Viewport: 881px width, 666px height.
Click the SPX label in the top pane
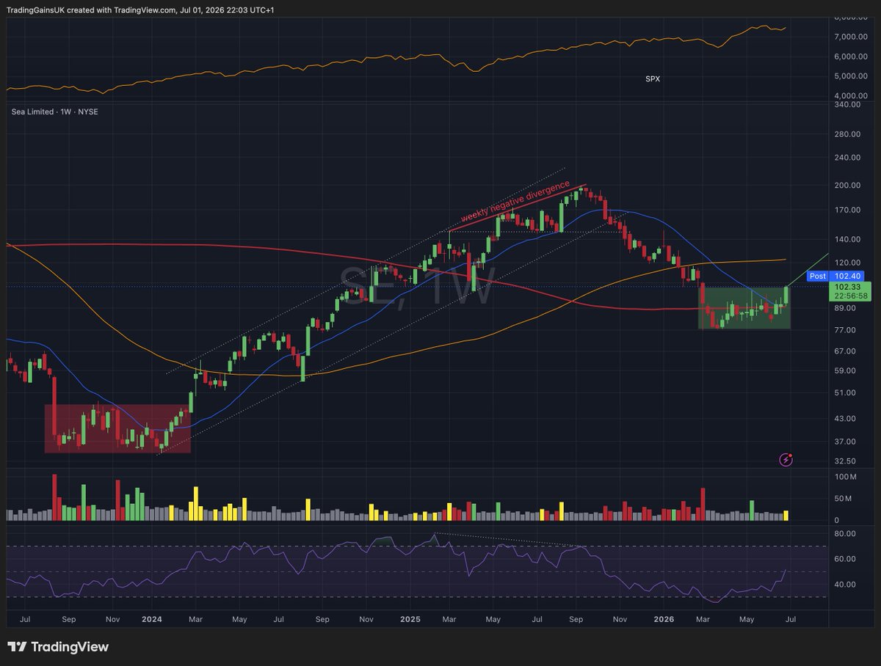pos(653,78)
